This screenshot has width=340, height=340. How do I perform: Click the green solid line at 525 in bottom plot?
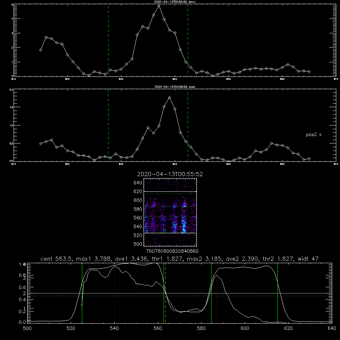[x=82, y=293]
